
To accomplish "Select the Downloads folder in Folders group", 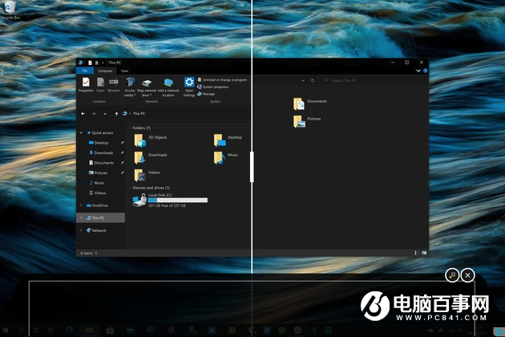I will click(151, 158).
